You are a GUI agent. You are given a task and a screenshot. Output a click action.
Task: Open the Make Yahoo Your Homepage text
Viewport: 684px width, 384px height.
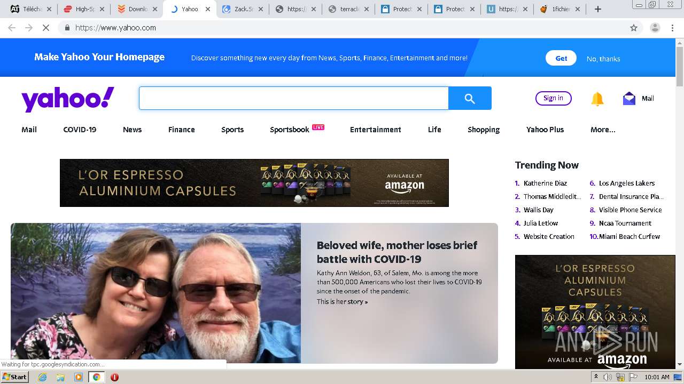(x=99, y=57)
